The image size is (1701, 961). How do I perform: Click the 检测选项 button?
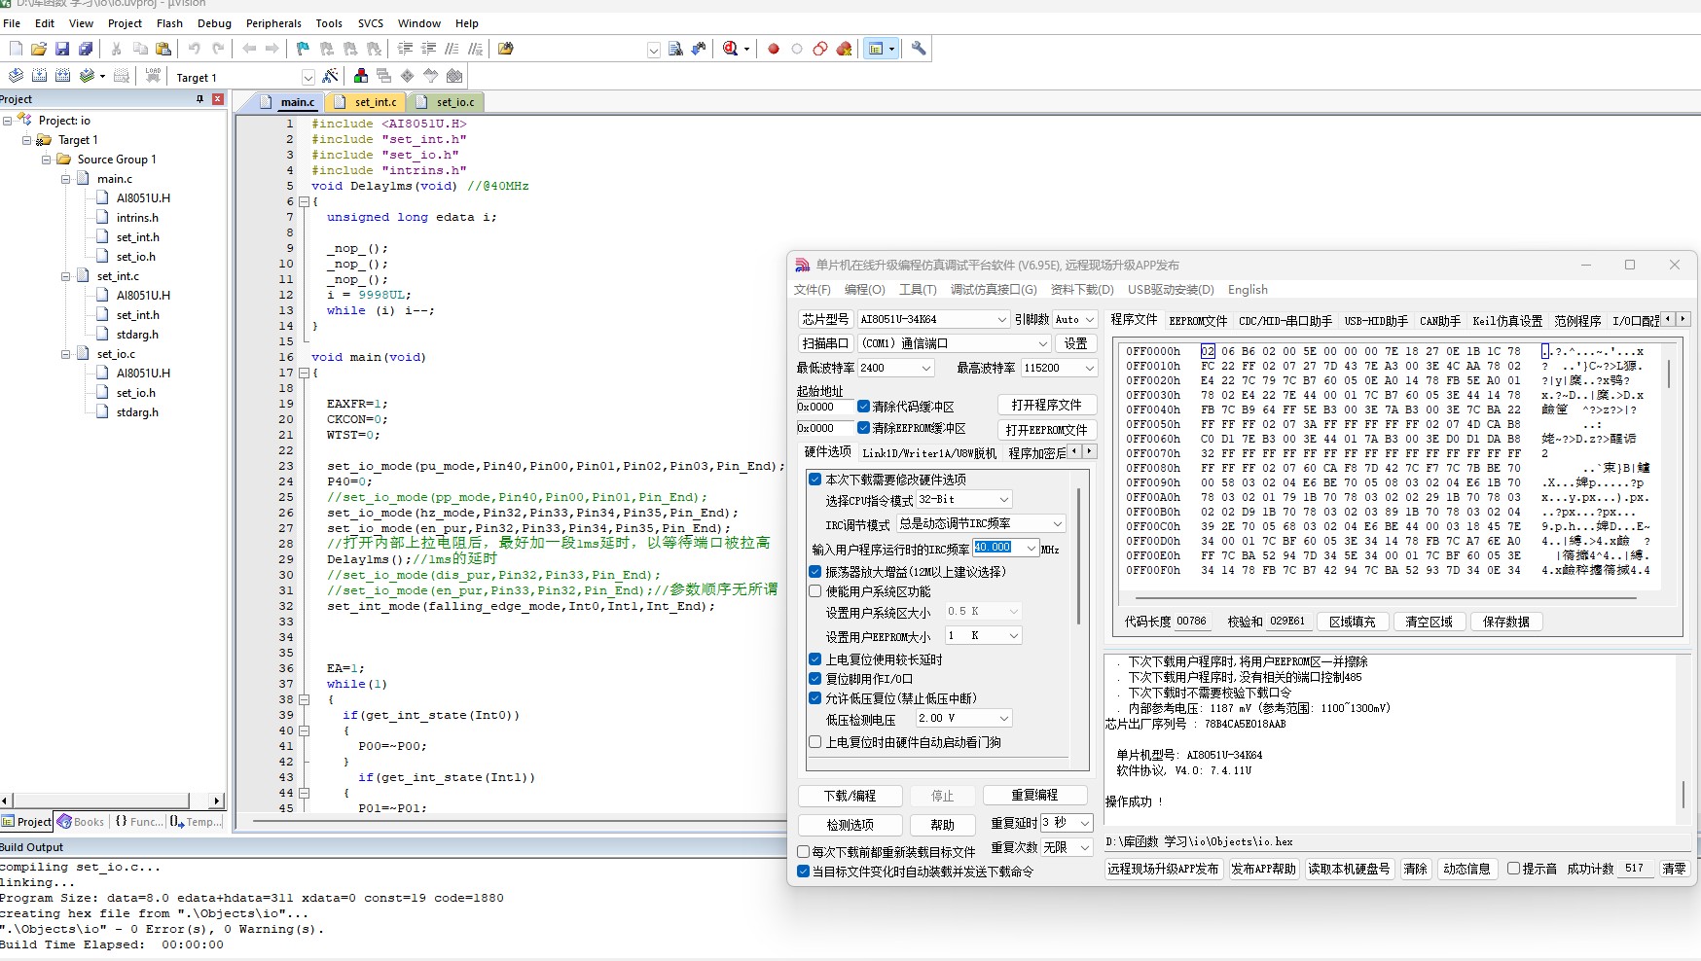click(850, 825)
